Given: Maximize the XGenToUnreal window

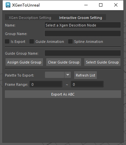Looking at the screenshot, I should click(x=101, y=5).
